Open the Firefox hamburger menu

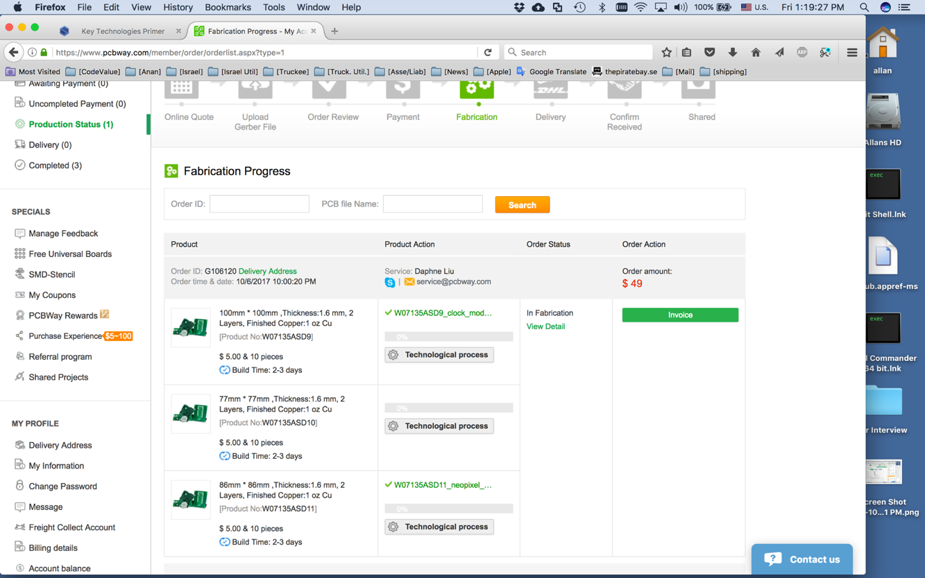click(851, 53)
